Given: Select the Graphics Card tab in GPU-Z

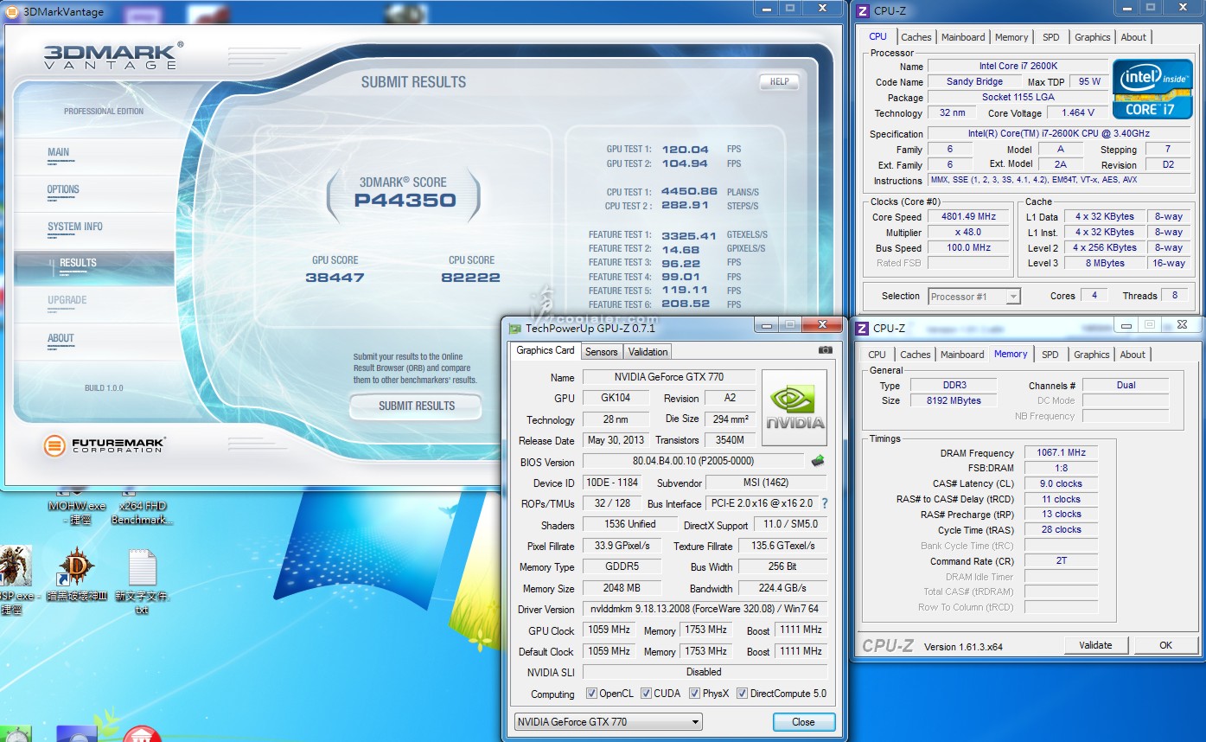Looking at the screenshot, I should (x=546, y=350).
